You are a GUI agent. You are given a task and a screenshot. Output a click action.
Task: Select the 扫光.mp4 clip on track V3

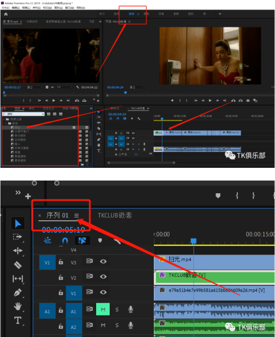(x=214, y=262)
